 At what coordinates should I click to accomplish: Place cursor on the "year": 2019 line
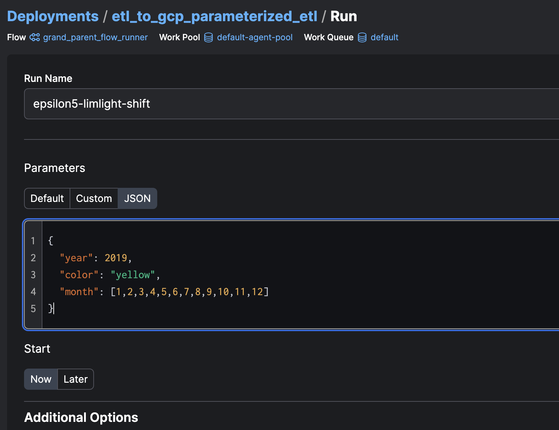click(96, 258)
